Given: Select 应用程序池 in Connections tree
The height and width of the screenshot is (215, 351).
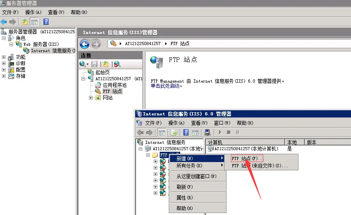Looking at the screenshot, I should coord(115,85).
